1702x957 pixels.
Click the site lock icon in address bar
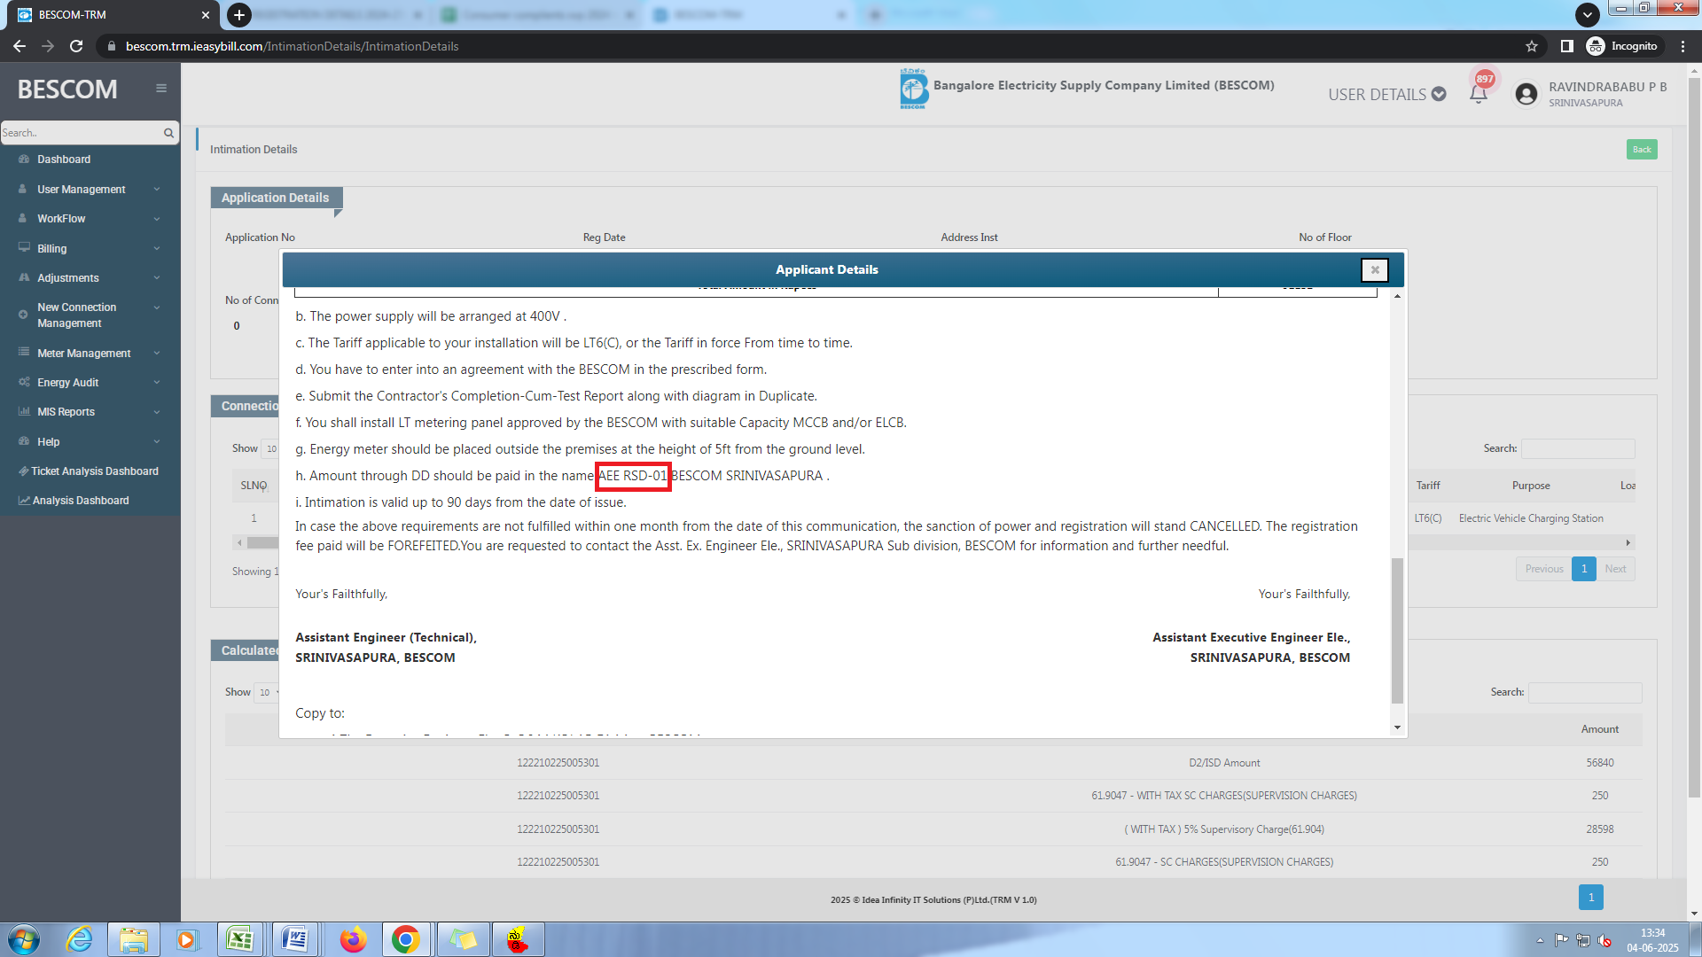tap(111, 46)
